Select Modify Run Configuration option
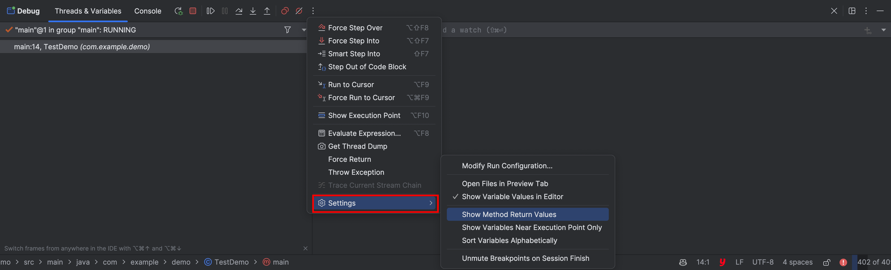891x270 pixels. 507,166
